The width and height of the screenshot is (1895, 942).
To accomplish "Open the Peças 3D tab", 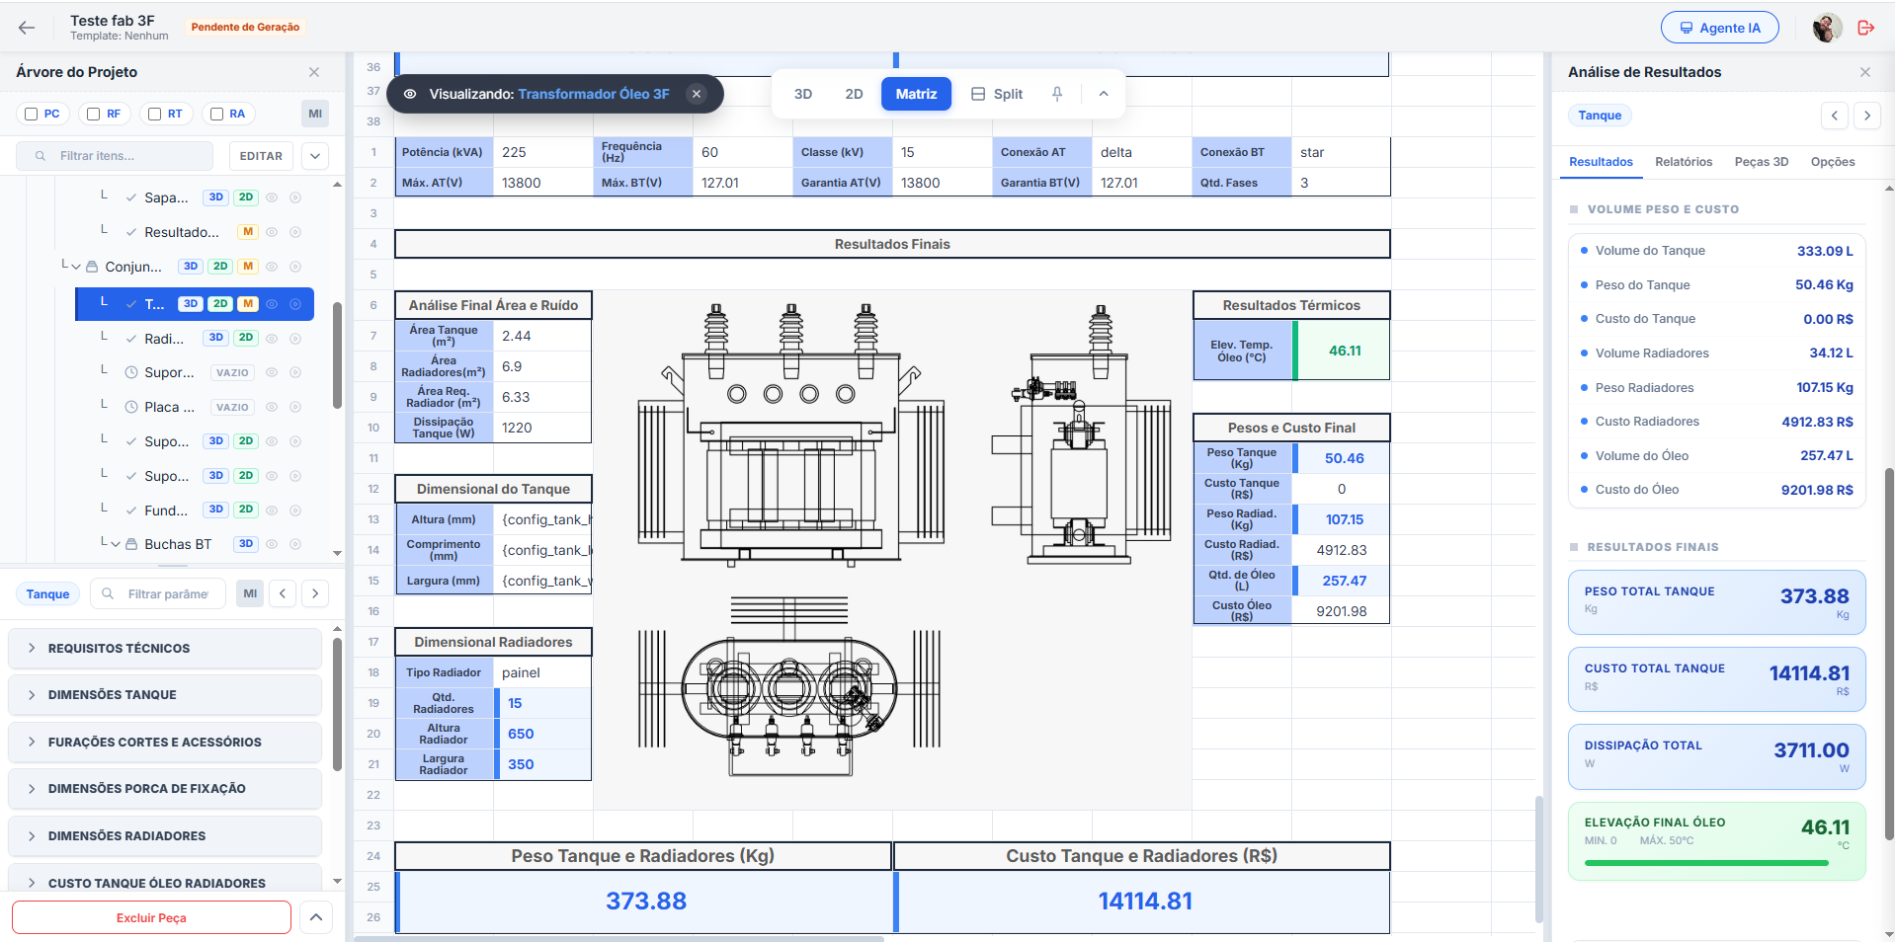I will point(1762,162).
